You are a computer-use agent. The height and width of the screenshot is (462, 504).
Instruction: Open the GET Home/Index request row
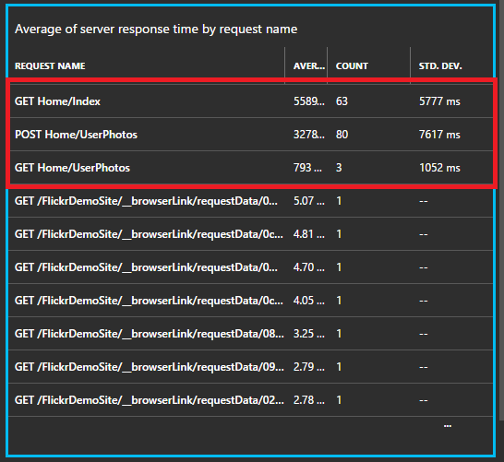coord(251,101)
